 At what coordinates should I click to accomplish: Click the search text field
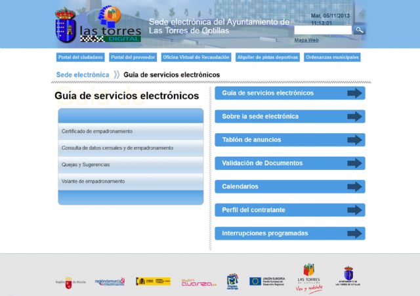coord(323,30)
